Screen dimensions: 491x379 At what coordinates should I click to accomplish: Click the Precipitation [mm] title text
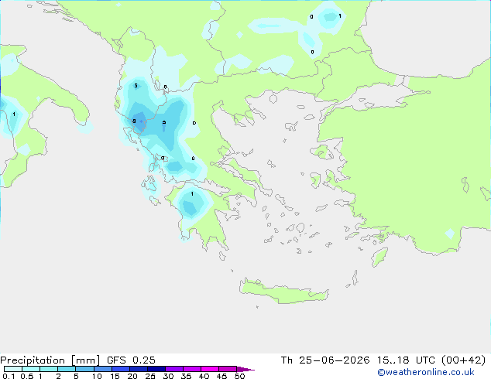(50, 360)
